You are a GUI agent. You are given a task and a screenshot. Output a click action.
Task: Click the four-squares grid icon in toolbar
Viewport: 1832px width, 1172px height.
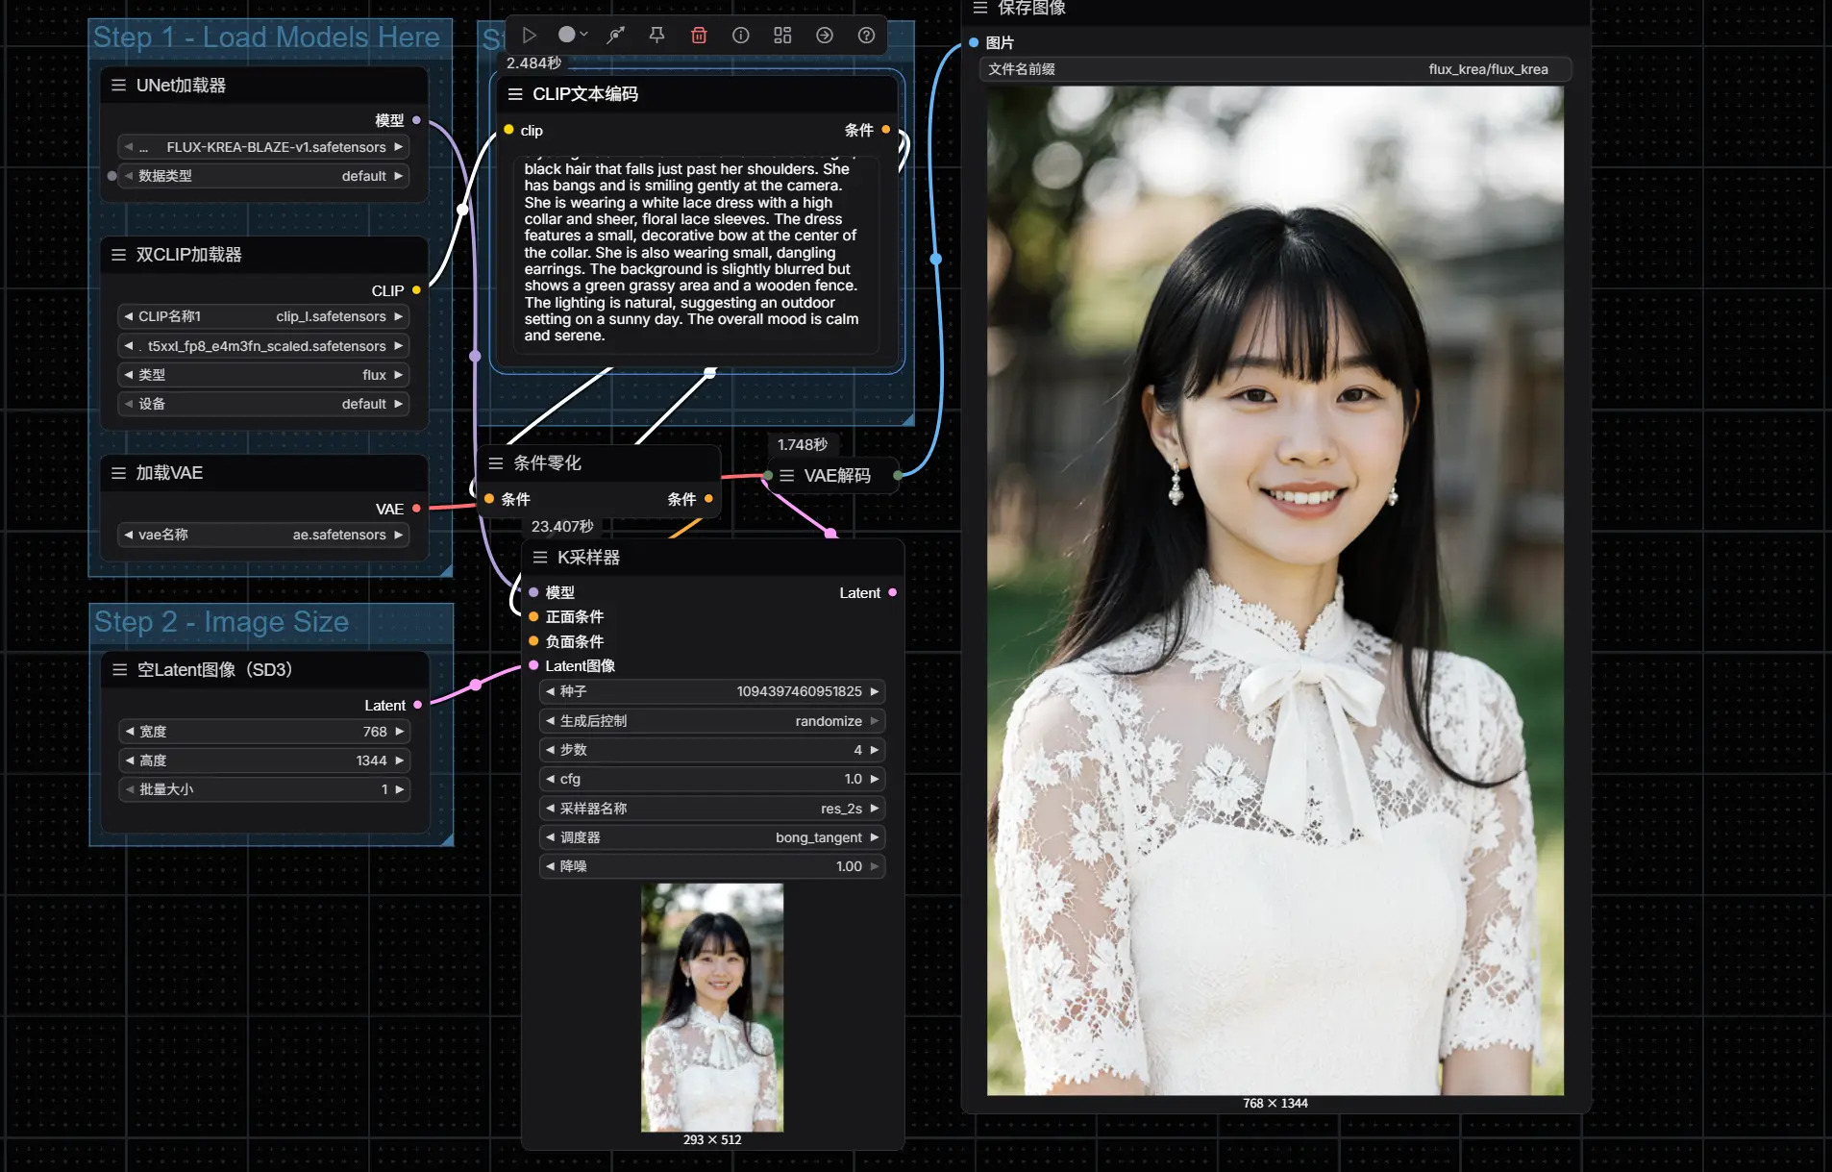pyautogui.click(x=782, y=36)
